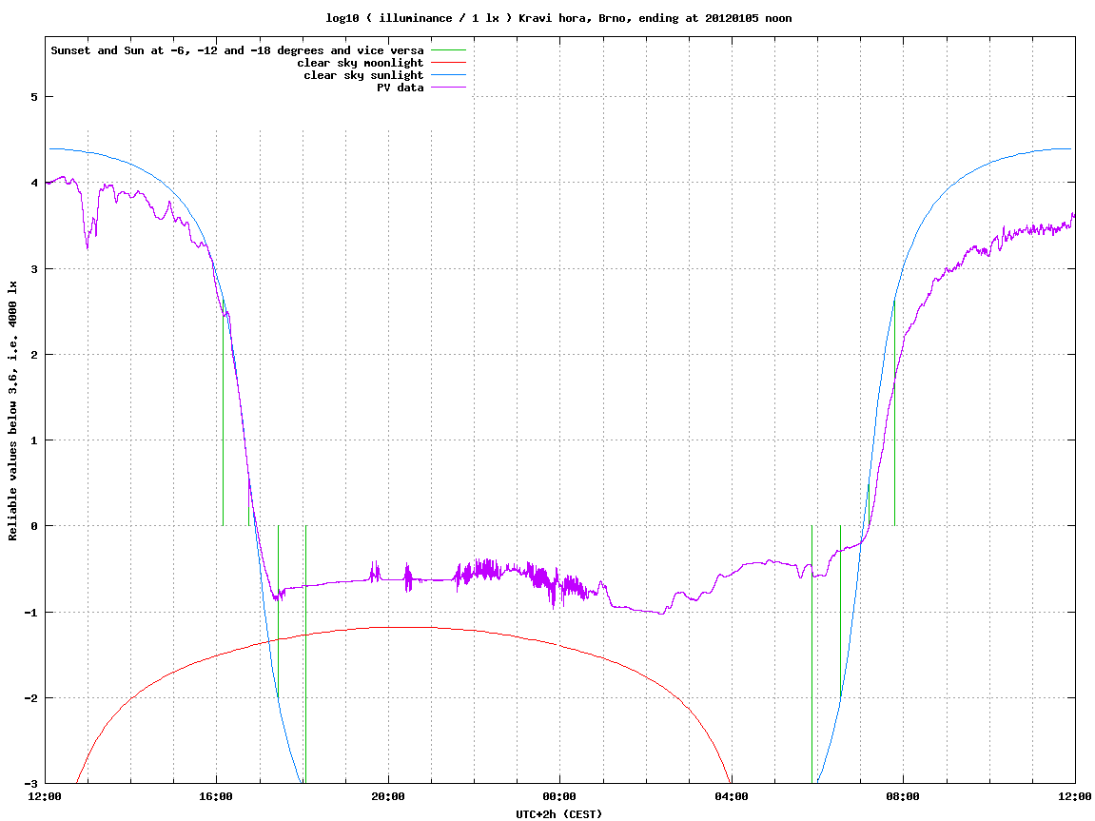Viewport: 1095px width, 821px height.
Task: Click the chart title text at top
Action: [558, 18]
